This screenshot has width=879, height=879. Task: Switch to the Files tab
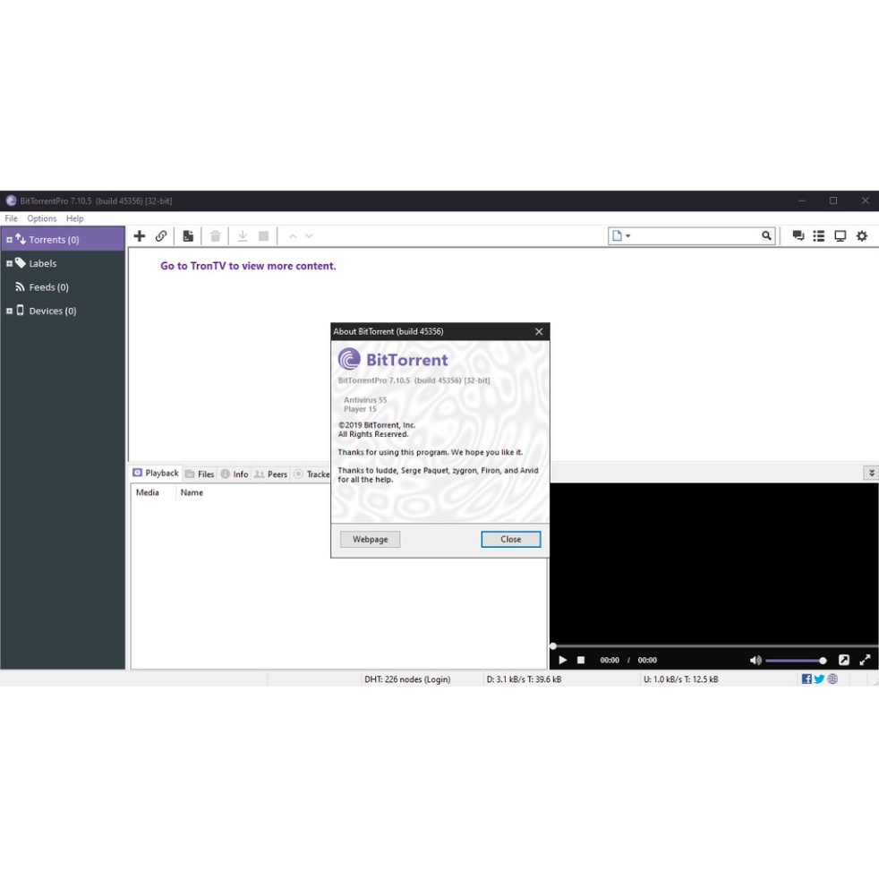[x=201, y=474]
